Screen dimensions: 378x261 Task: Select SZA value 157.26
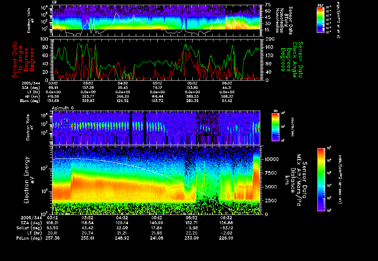[88, 88]
